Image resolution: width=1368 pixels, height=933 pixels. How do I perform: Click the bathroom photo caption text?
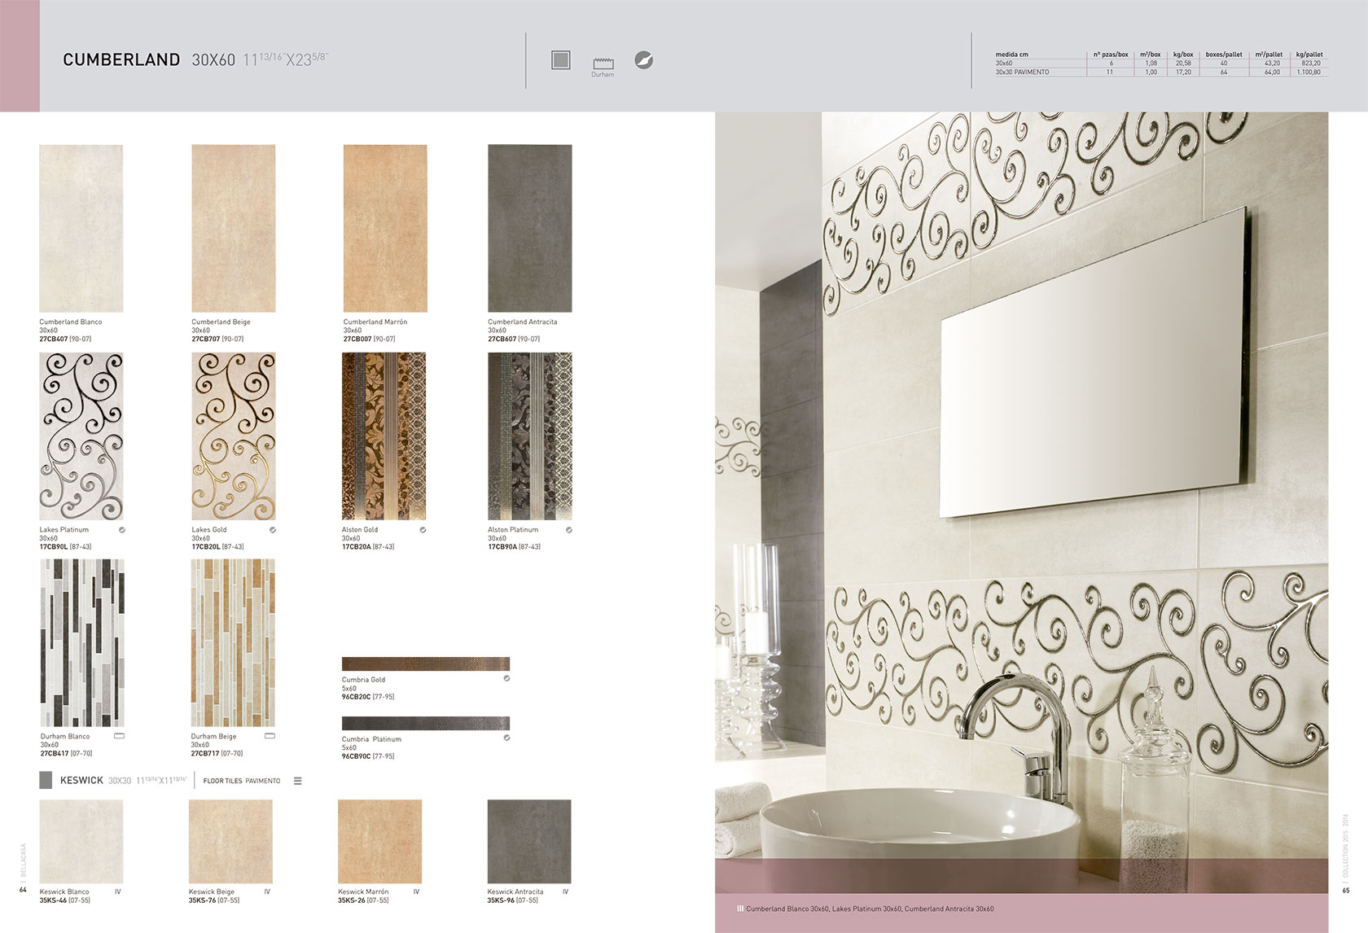[869, 909]
